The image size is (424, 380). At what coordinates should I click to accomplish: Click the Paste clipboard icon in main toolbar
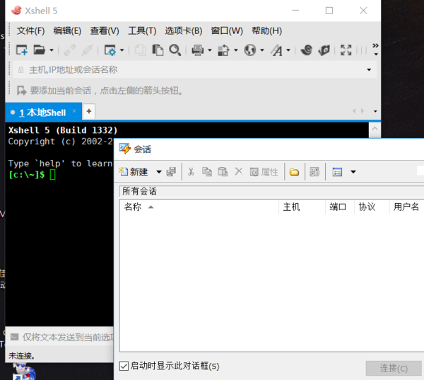click(158, 50)
